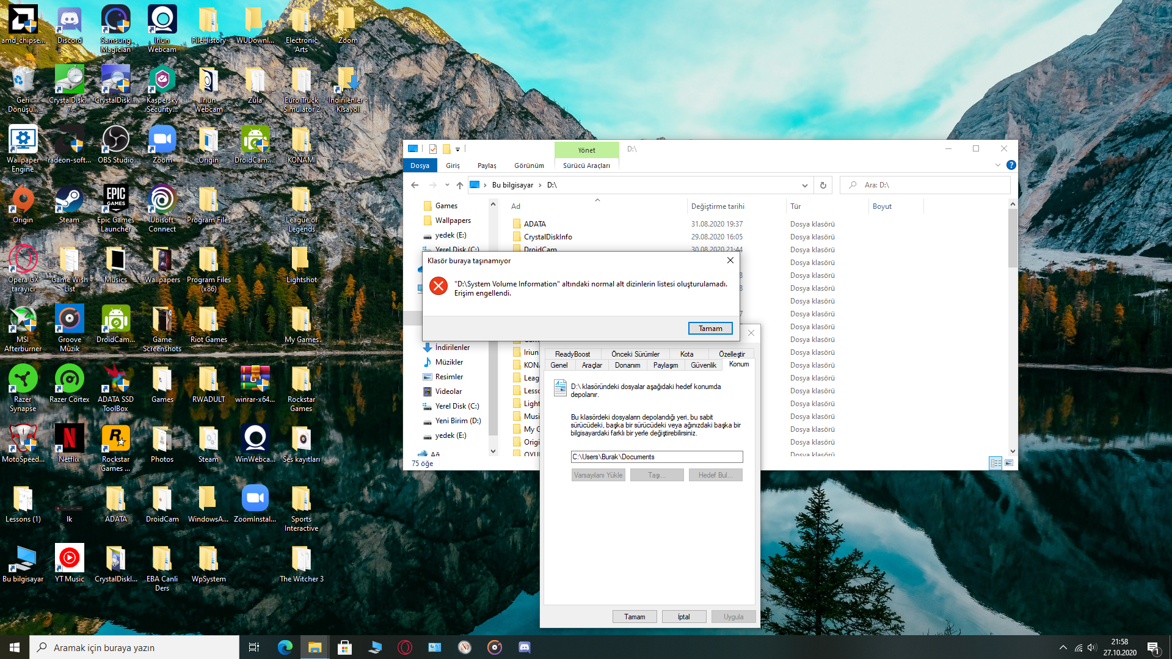Refresh the D:\ folder view

coord(823,185)
